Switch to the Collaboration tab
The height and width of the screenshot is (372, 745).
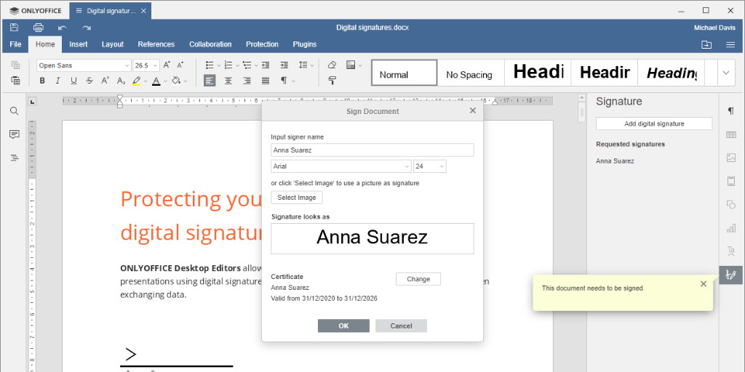point(210,44)
